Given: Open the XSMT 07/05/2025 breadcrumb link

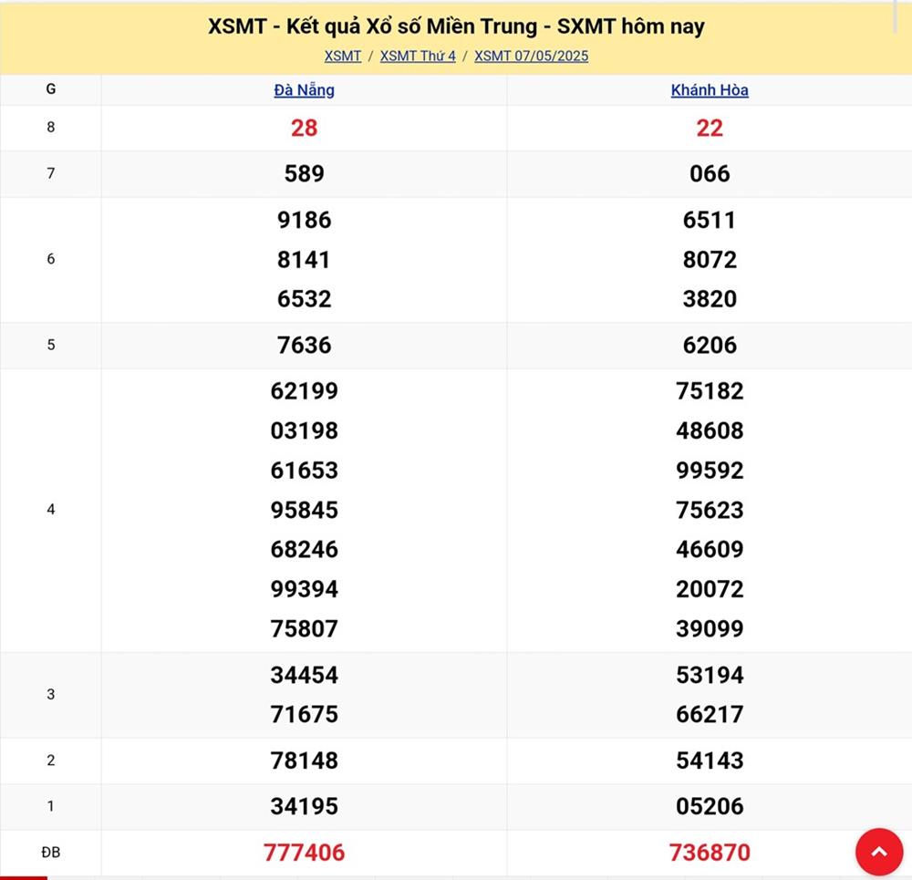Looking at the screenshot, I should [531, 56].
